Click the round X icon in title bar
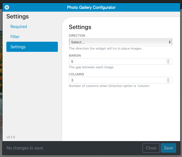Screen dimensions: 182x157 (7, 7)
